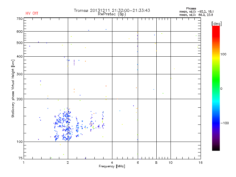Click the "RwPretec (8p)" subtitle
Viewport: 236px width, 177px height.
click(x=112, y=14)
